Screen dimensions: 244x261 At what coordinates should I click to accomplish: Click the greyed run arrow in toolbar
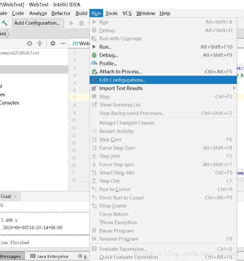click(x=71, y=23)
